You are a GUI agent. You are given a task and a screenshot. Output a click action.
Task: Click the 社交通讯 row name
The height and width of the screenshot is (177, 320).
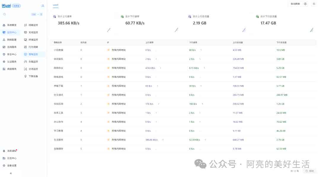click(x=58, y=95)
